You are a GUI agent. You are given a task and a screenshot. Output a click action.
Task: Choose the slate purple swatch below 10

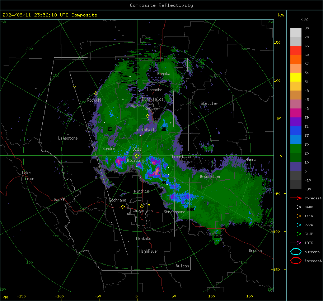pos(296,166)
